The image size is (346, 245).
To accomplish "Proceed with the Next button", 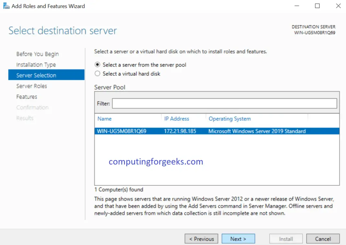I will pyautogui.click(x=238, y=239).
